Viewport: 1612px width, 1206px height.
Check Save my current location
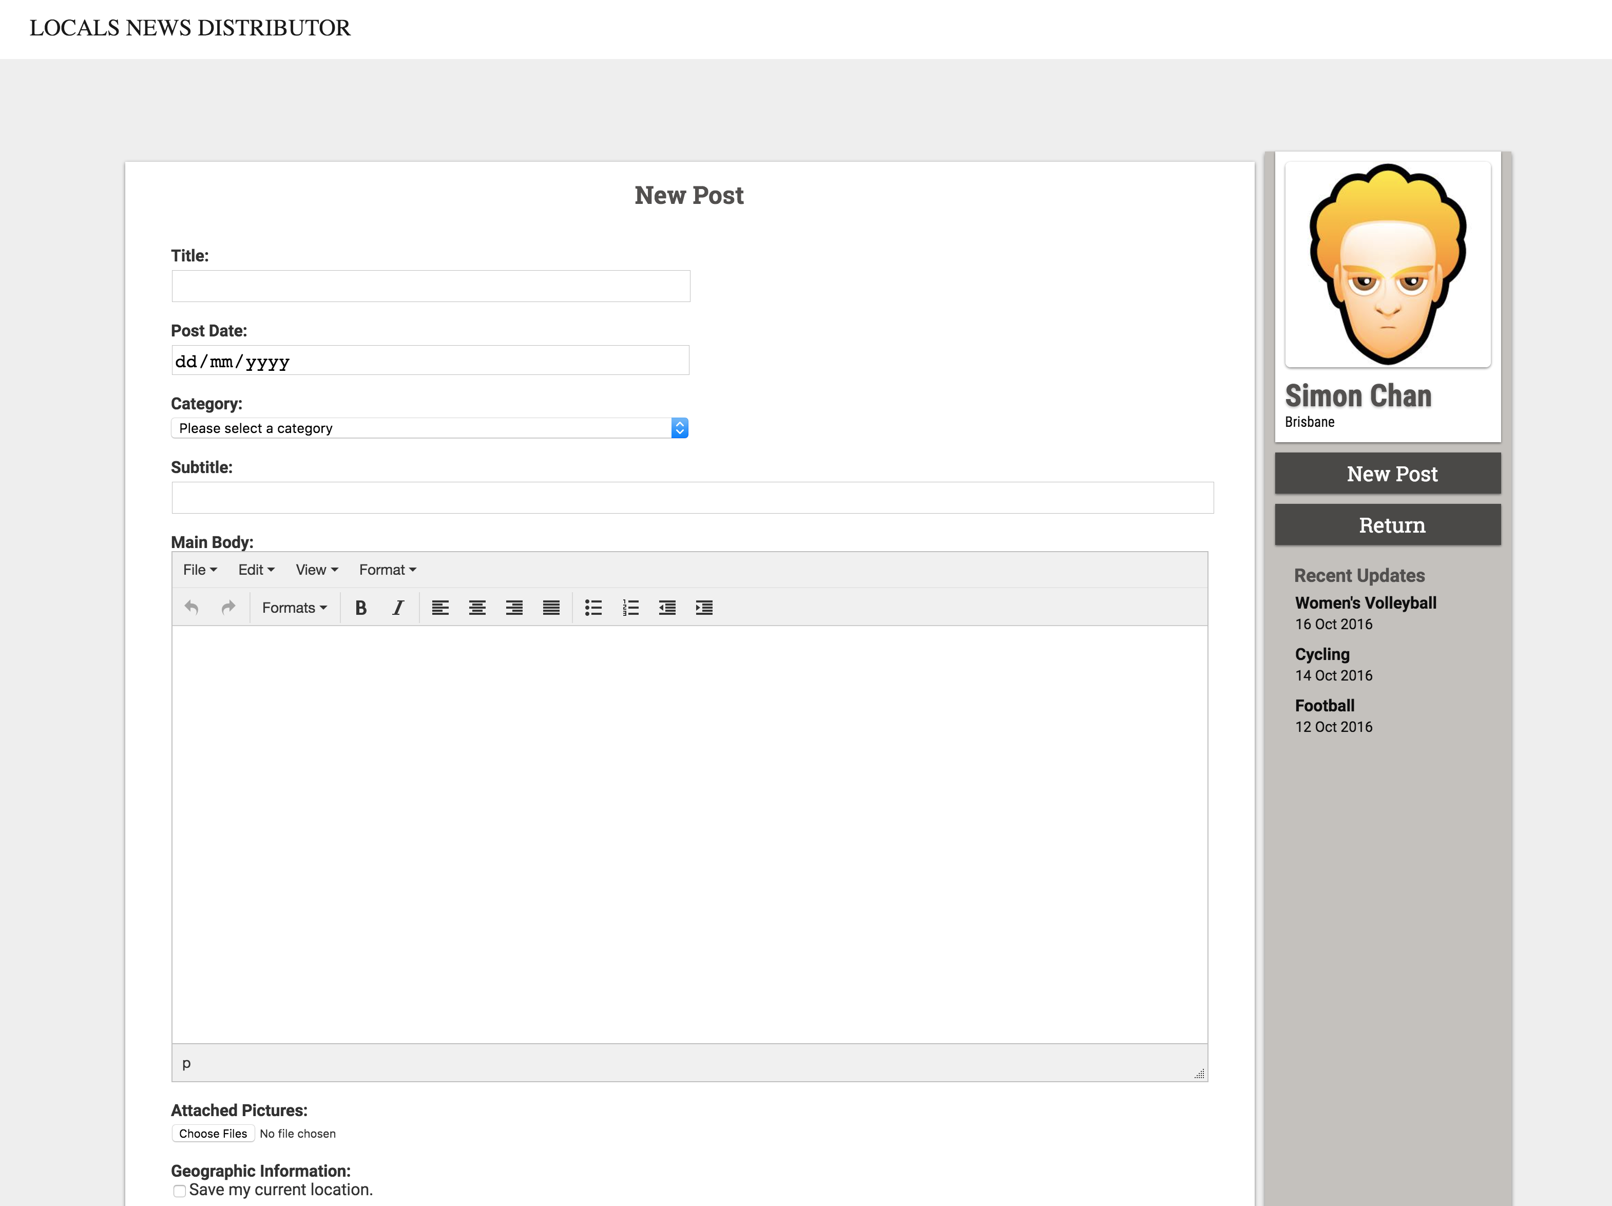point(179,1191)
